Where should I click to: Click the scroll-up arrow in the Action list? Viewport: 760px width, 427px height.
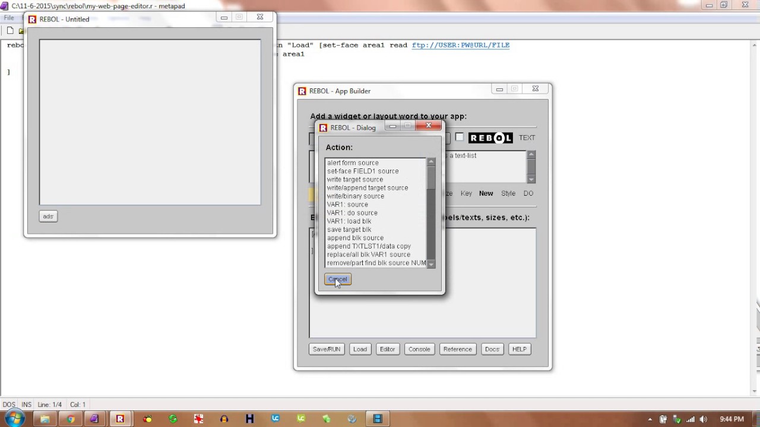coord(431,162)
